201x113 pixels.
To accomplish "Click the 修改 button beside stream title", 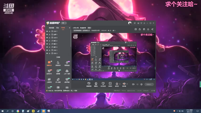I will point(89,28).
